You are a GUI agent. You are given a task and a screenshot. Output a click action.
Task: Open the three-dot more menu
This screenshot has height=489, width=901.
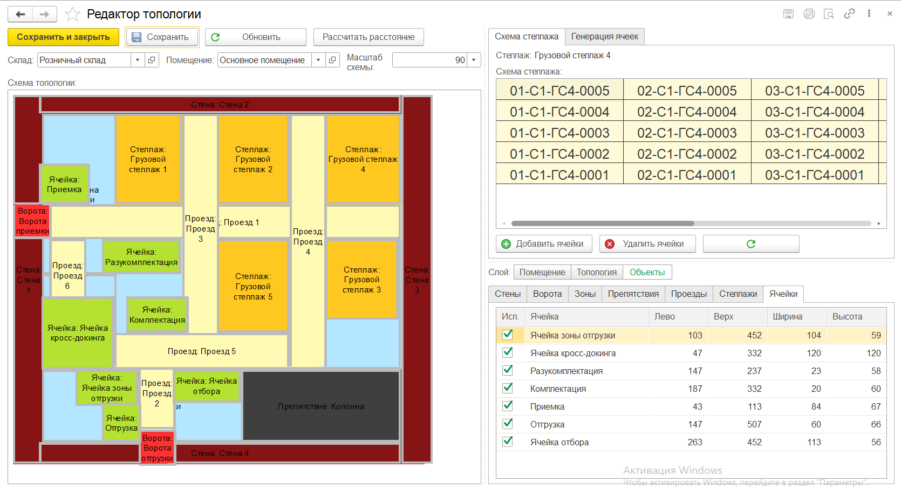coord(869,14)
